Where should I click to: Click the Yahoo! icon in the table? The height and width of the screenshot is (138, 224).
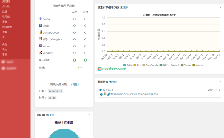[40, 46]
